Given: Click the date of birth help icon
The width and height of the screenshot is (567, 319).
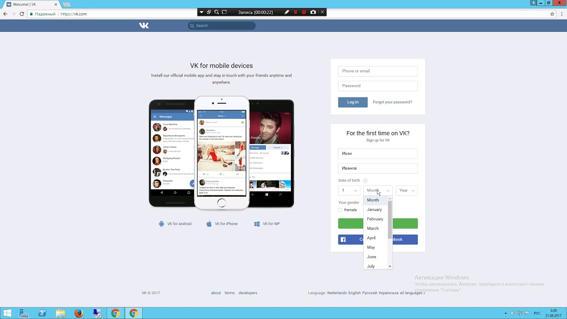Looking at the screenshot, I should [365, 180].
